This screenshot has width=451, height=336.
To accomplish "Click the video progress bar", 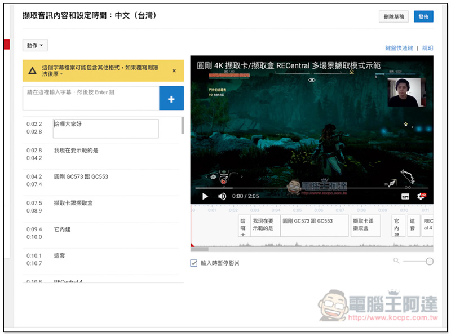I will pyautogui.click(x=312, y=188).
